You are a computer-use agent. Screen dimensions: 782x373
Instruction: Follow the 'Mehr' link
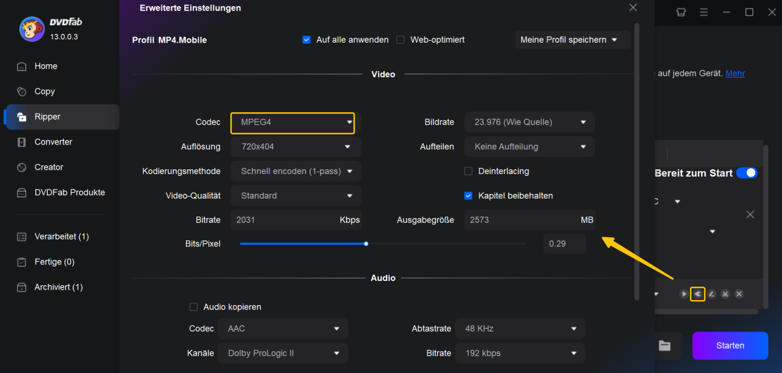(735, 73)
